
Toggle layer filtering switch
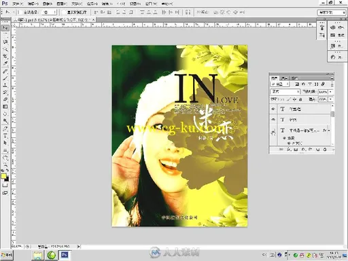pyautogui.click(x=332, y=85)
